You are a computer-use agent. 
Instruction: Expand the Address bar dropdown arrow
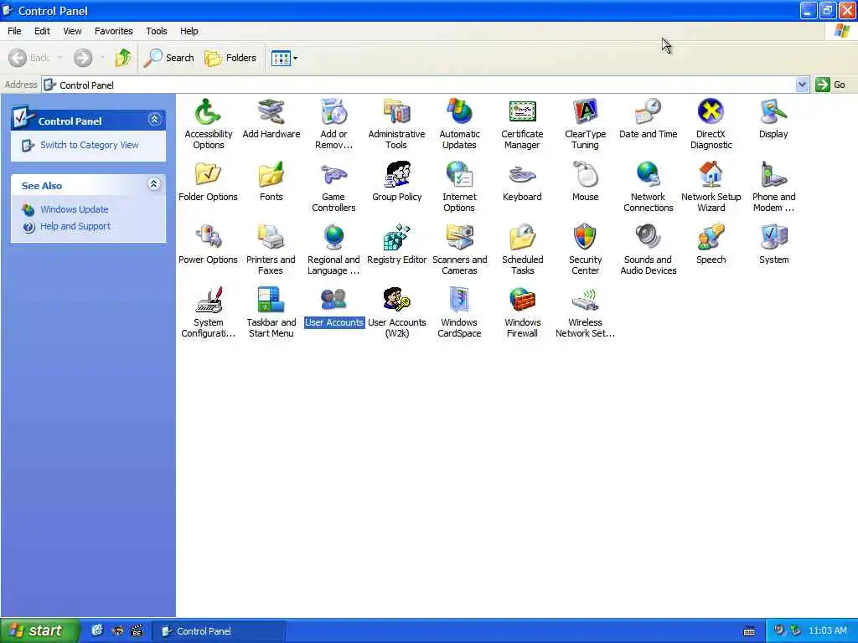coord(802,85)
